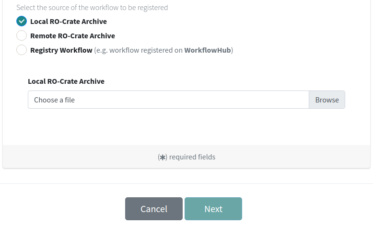Open the WorkflowHub reference text
Viewport: 373px width, 226px height.
[x=207, y=50]
